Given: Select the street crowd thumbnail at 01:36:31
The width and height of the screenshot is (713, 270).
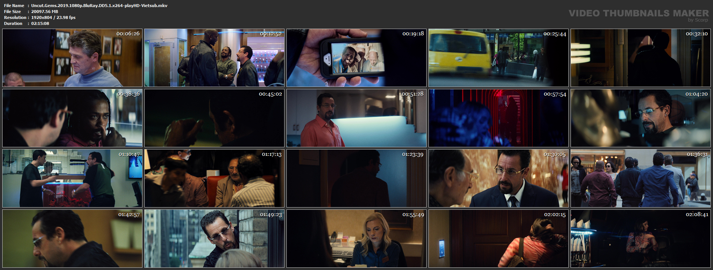Looking at the screenshot, I should point(641,179).
